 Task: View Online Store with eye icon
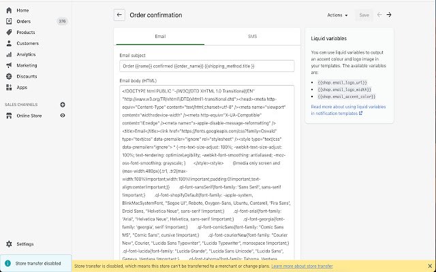tap(63, 116)
